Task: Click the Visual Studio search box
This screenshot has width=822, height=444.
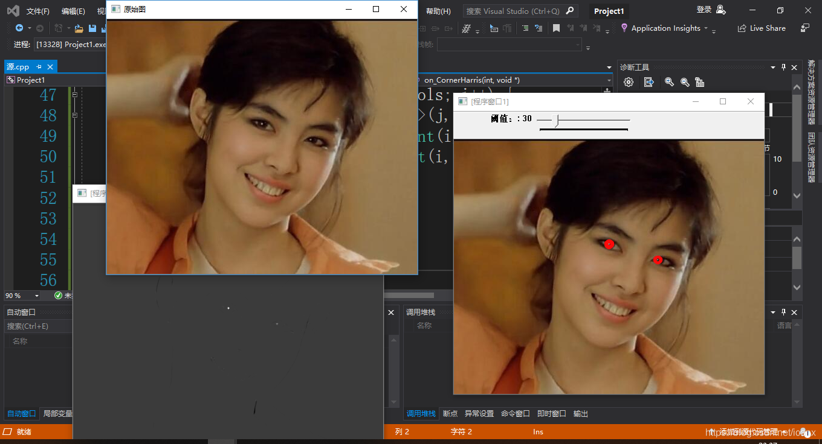Action: 520,11
